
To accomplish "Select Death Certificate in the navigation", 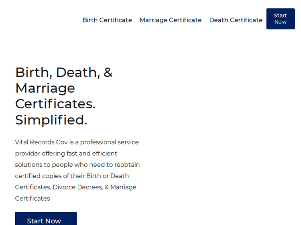I will pyautogui.click(x=236, y=20).
